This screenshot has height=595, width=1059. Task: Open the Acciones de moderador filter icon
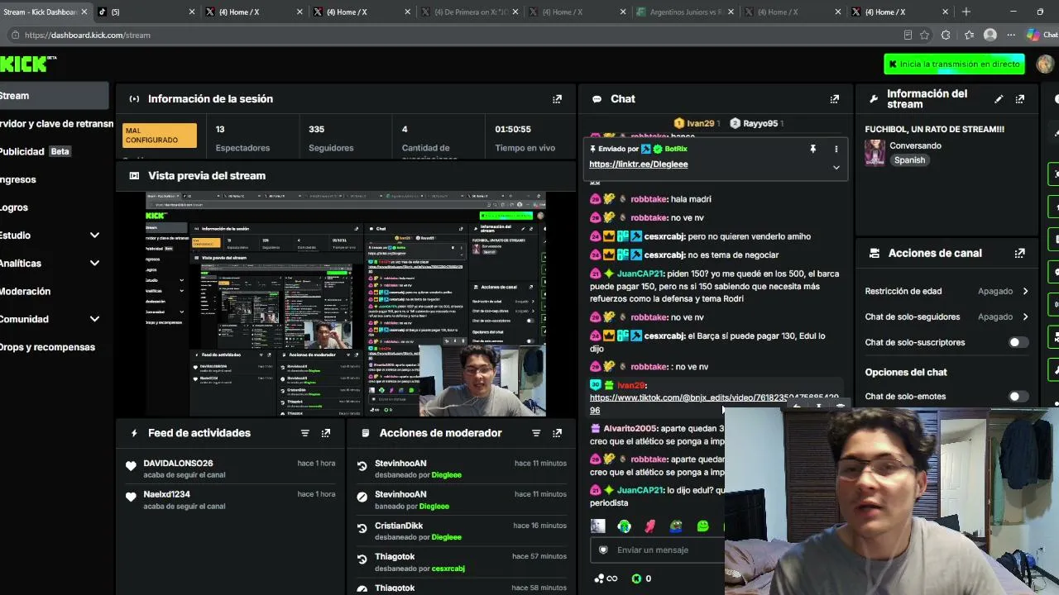point(535,433)
